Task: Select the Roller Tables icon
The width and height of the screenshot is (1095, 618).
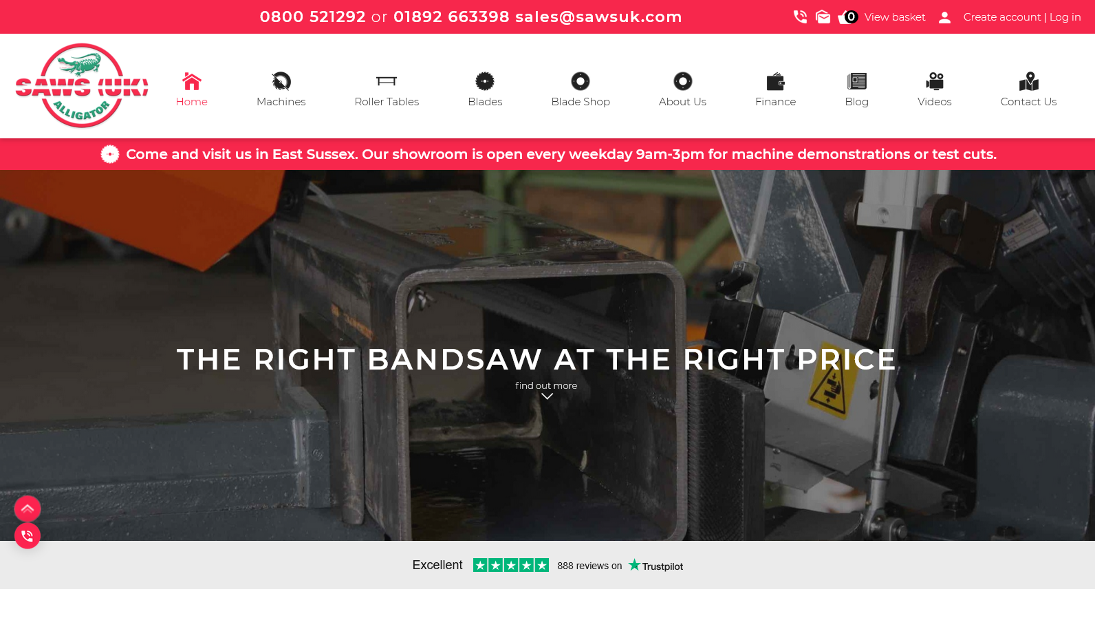Action: 387,81
